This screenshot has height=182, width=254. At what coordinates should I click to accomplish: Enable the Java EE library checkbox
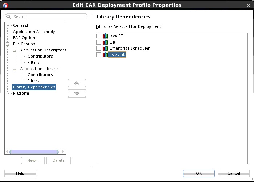[x=98, y=36]
